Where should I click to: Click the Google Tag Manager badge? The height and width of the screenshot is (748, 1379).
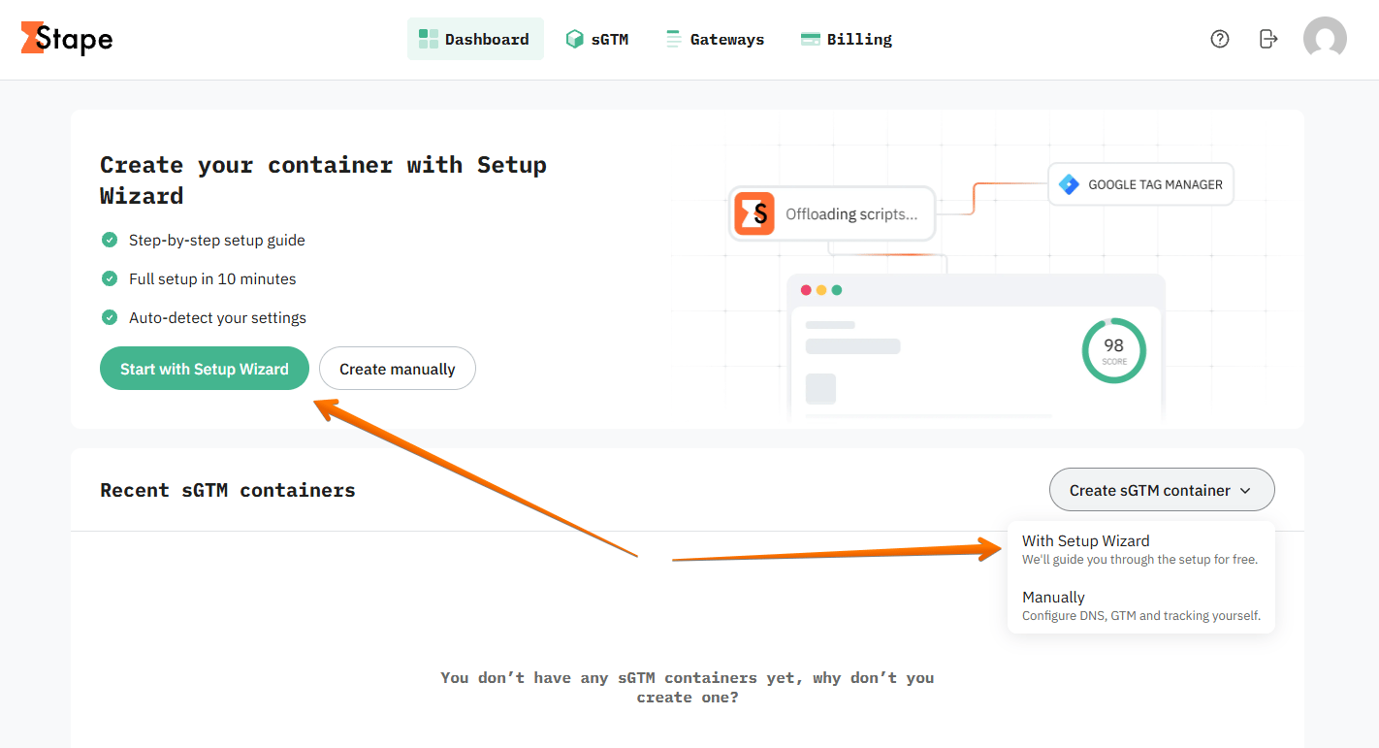pyautogui.click(x=1141, y=184)
